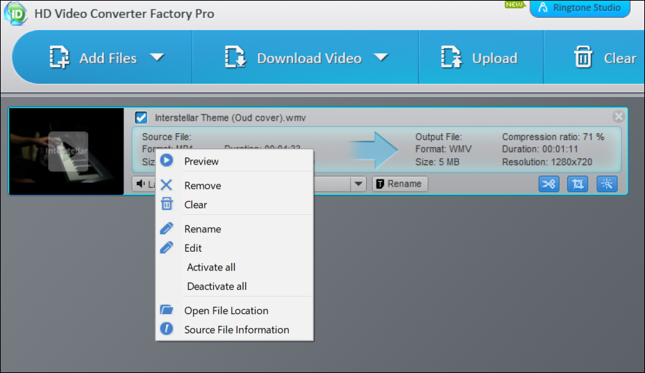Screen dimensions: 645x373
Task: Click the Output File: label
Action: pos(439,137)
